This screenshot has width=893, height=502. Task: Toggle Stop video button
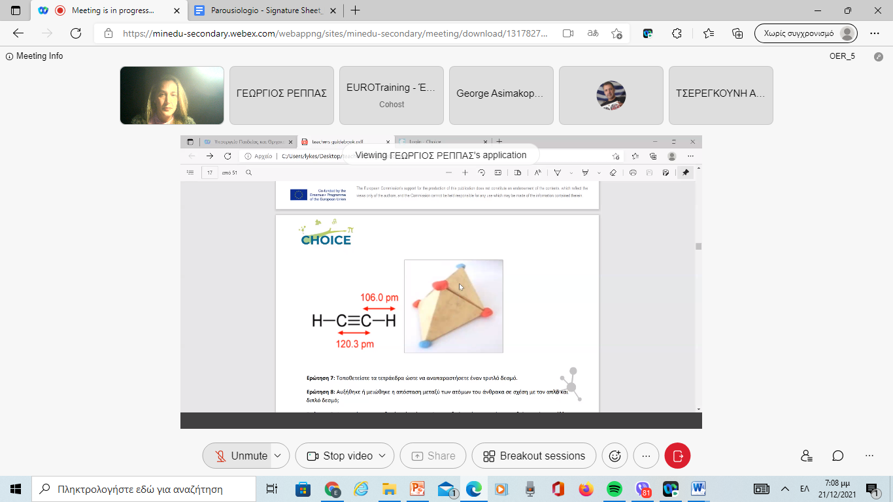pos(341,456)
